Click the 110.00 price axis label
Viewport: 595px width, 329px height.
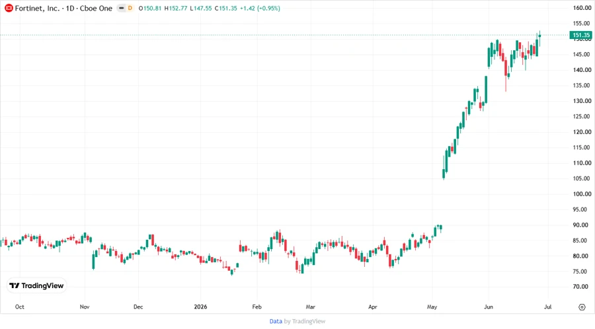[582, 163]
